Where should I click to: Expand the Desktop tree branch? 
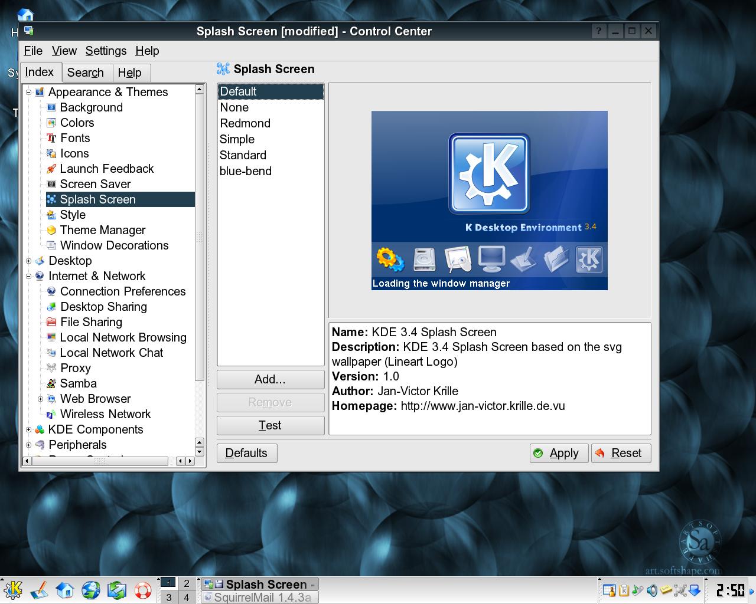click(x=28, y=261)
